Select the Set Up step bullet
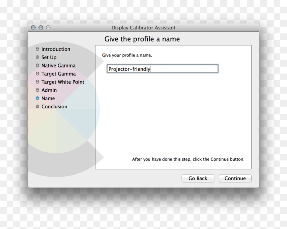The image size is (287, 229). click(x=37, y=57)
